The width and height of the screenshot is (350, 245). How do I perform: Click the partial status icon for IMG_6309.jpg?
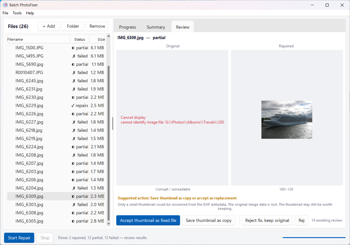74,196
